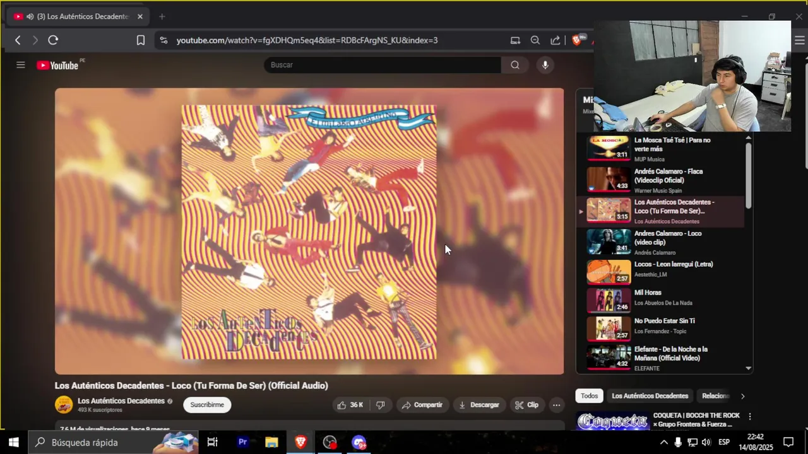This screenshot has height=454, width=808.
Task: View site information icon in address bar
Action: [x=163, y=40]
